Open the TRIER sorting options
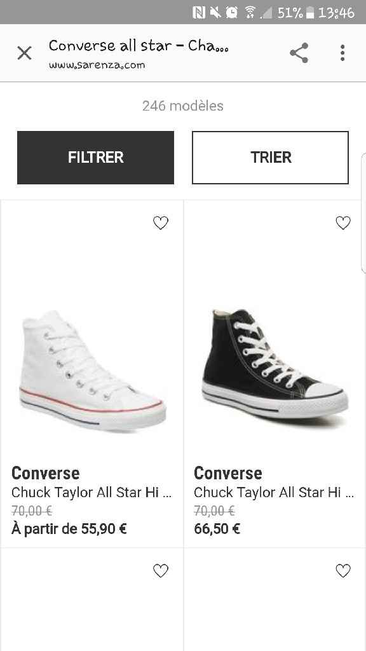 270,157
